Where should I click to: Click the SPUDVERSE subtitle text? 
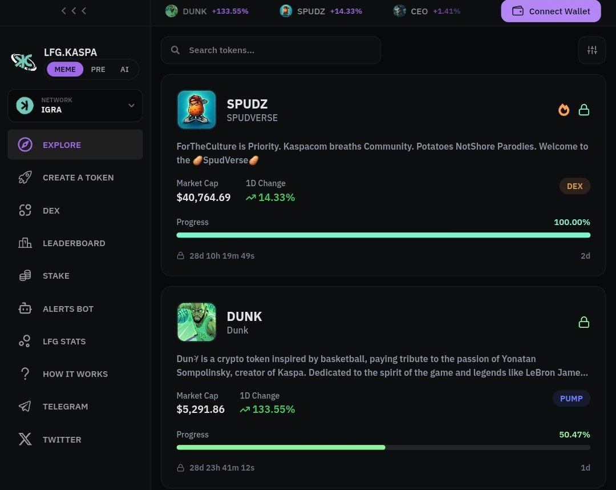pos(252,118)
